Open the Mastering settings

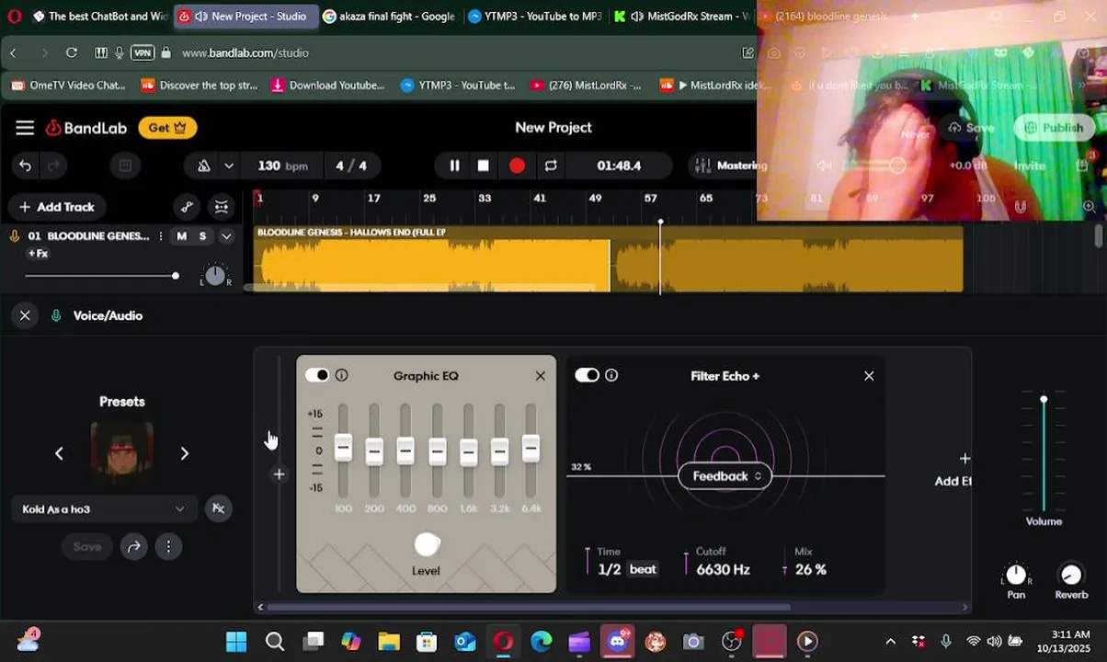tap(731, 165)
